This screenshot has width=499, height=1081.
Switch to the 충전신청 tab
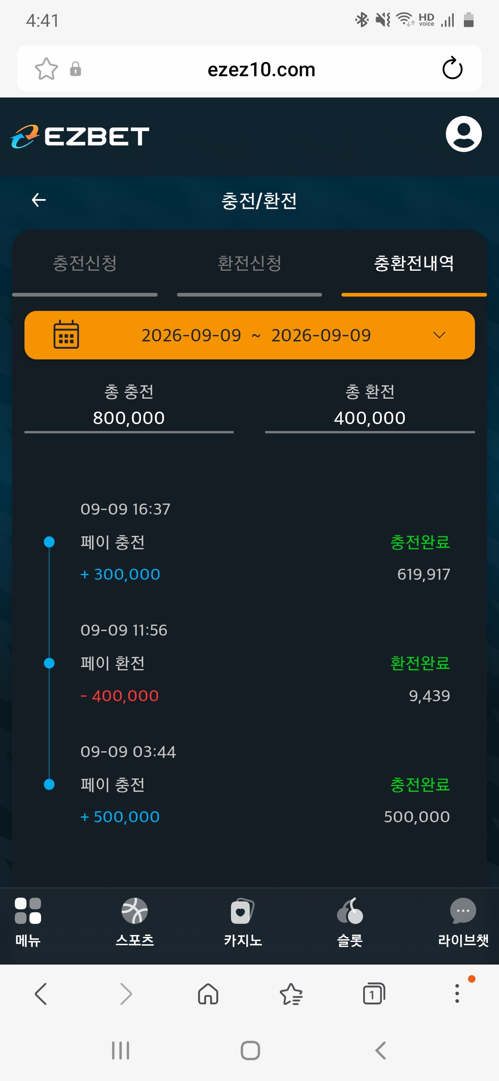(85, 263)
